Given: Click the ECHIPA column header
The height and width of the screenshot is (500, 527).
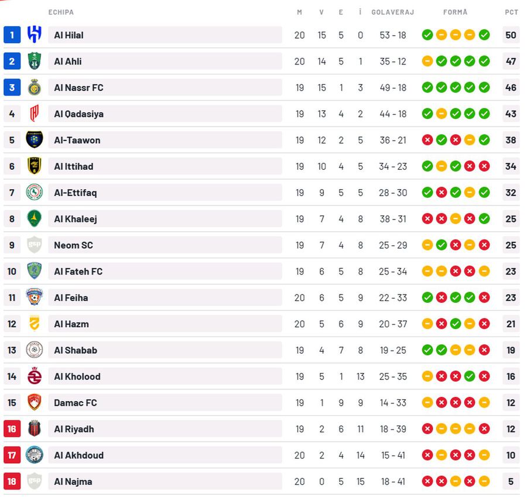Looking at the screenshot, I should click(x=61, y=12).
